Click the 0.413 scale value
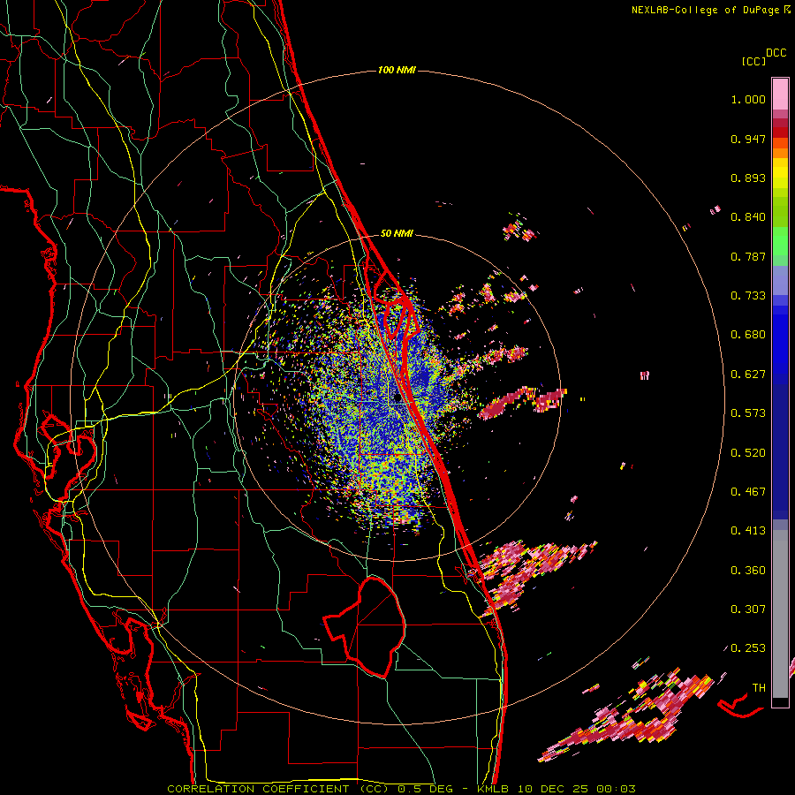Screen dimensions: 795x795 coord(748,531)
